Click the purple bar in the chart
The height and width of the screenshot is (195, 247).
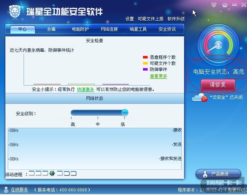[x=115, y=84]
